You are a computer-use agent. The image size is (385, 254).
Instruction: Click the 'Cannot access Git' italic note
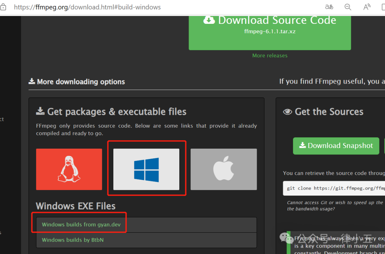click(x=335, y=206)
